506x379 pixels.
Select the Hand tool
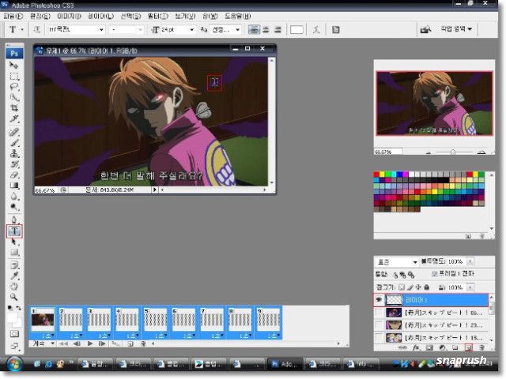[x=14, y=287]
